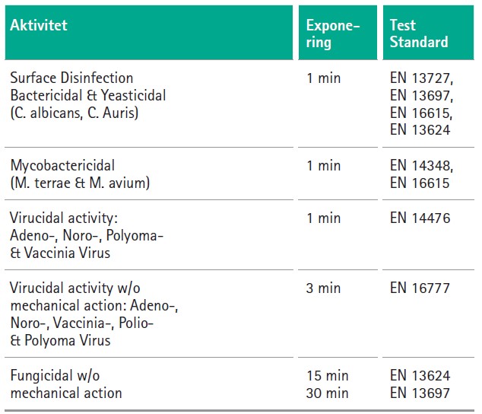Select the 15 min exposure value
This screenshot has height=414, width=482.
(328, 376)
